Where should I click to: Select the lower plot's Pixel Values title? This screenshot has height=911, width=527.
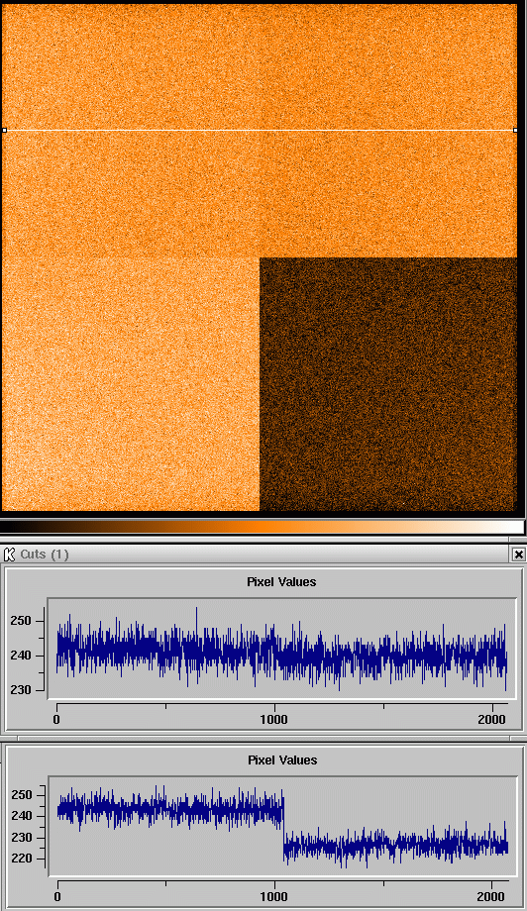coord(282,759)
